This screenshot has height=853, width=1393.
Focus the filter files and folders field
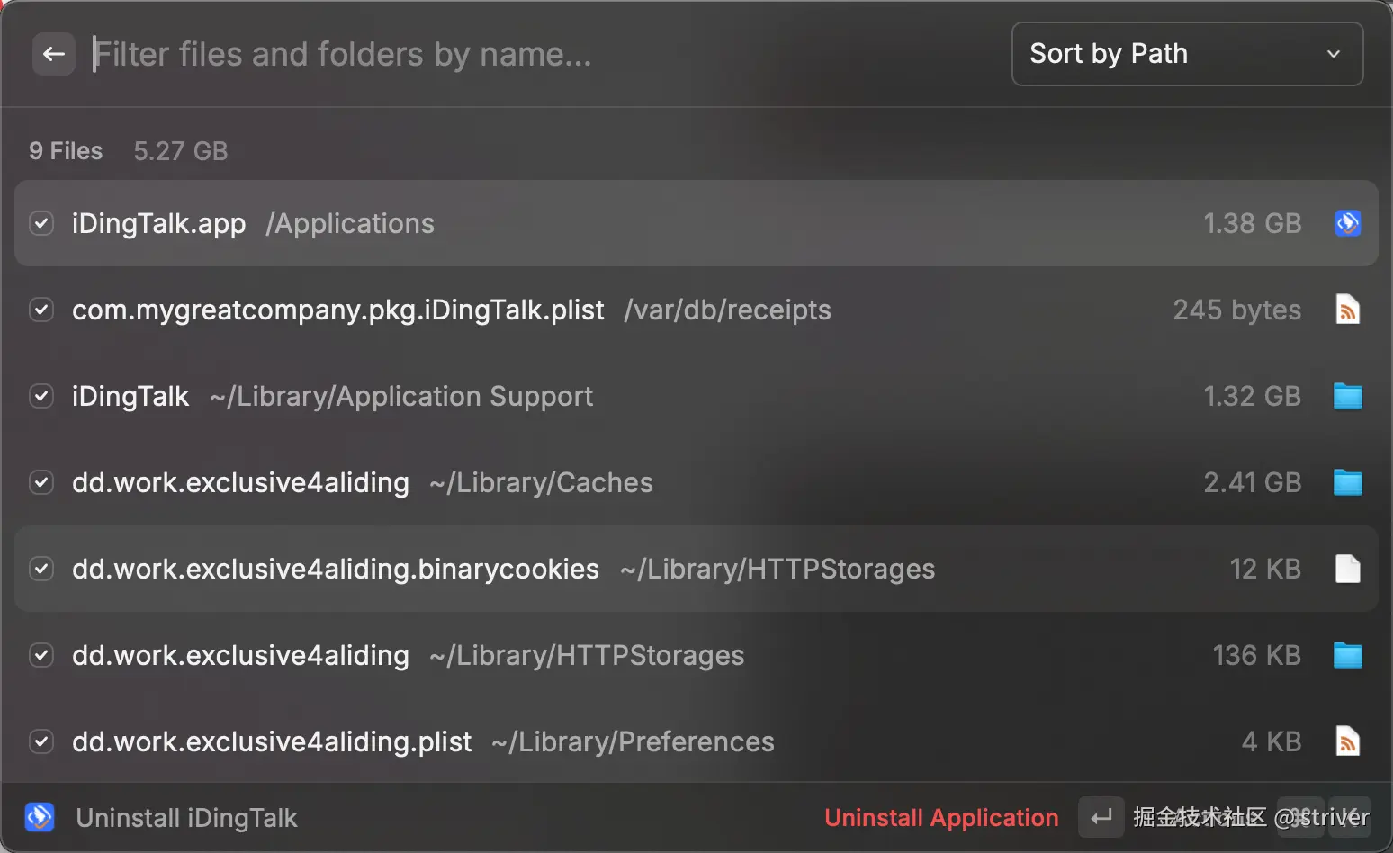[x=540, y=54]
